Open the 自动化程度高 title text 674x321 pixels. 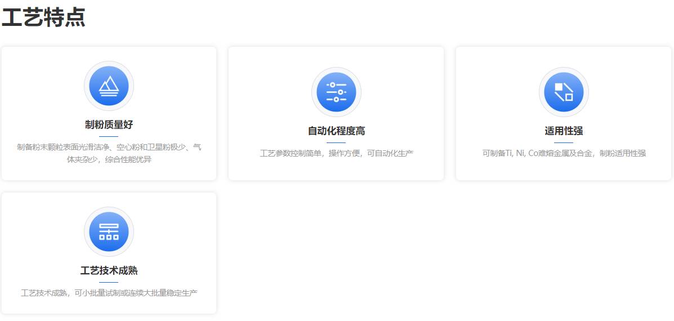pos(336,131)
